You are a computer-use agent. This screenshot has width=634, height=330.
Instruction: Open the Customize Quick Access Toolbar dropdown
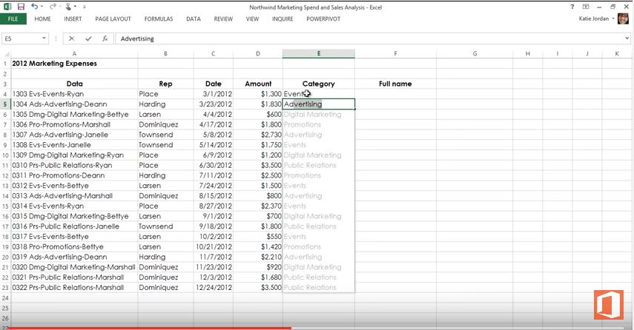(84, 7)
